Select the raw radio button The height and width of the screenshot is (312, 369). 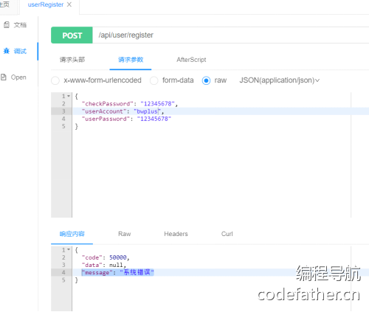click(x=206, y=80)
